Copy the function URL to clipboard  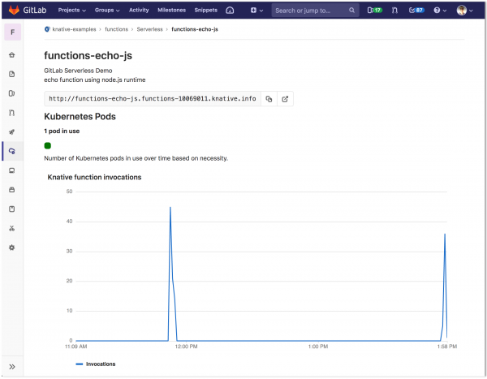point(269,99)
